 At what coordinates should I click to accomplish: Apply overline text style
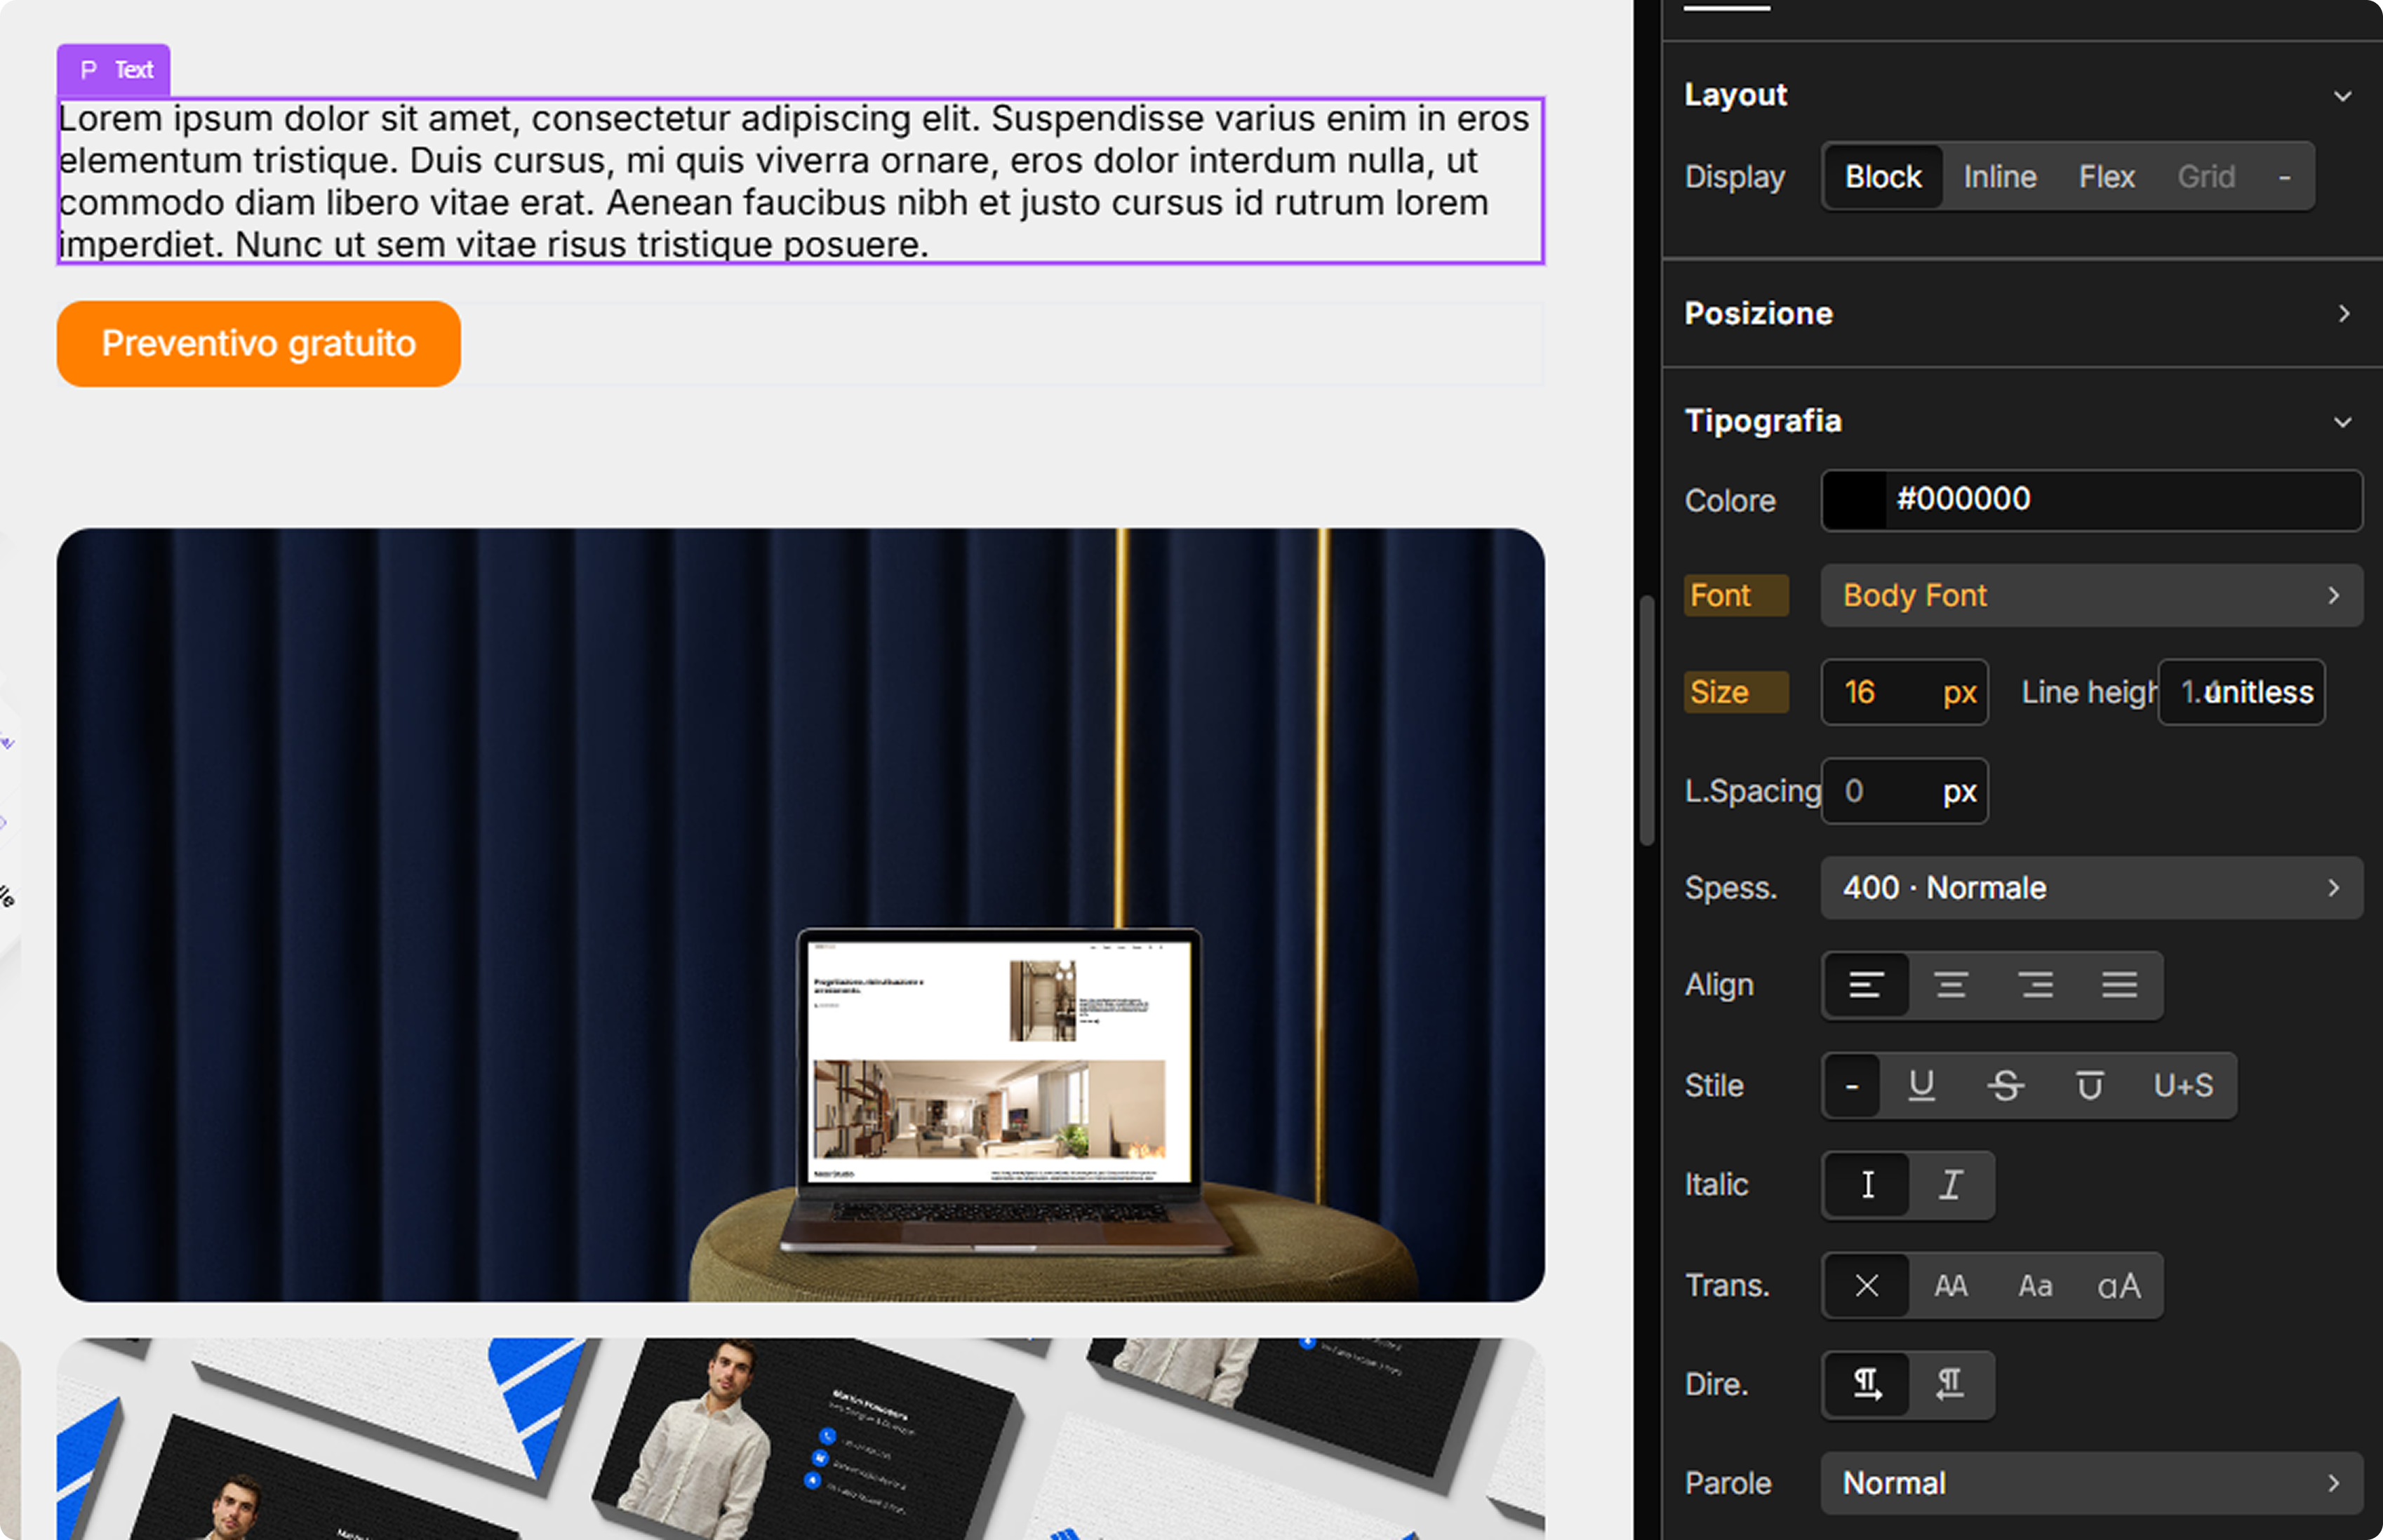2089,1086
